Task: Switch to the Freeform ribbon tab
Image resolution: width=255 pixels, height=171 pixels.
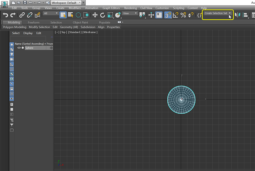Action: point(34,22)
